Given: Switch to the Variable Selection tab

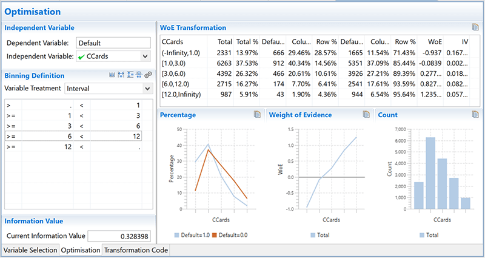Looking at the screenshot, I should click(30, 250).
